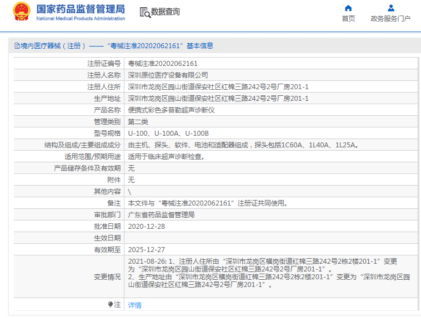Click the 产品名称 label
Image resolution: width=421 pixels, height=318 pixels.
[x=107, y=110]
